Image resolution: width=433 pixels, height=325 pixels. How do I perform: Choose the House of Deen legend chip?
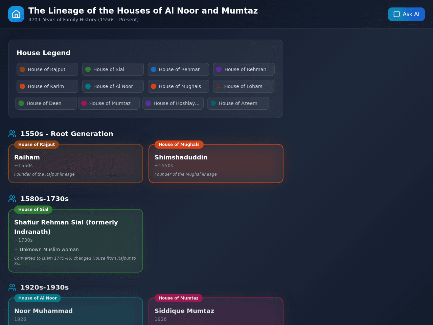46,103
